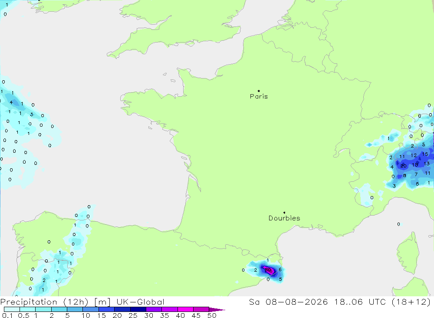Select the 25–30 dark blue legend swatch

point(138,309)
